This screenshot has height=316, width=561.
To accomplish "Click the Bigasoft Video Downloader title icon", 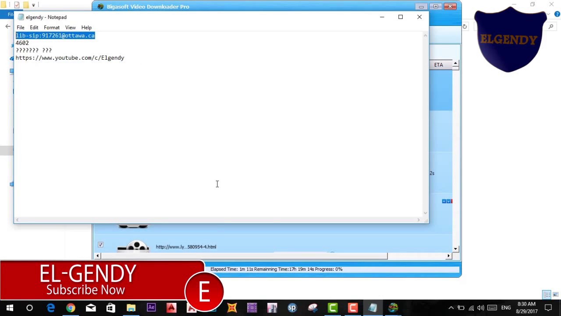I will [x=101, y=7].
